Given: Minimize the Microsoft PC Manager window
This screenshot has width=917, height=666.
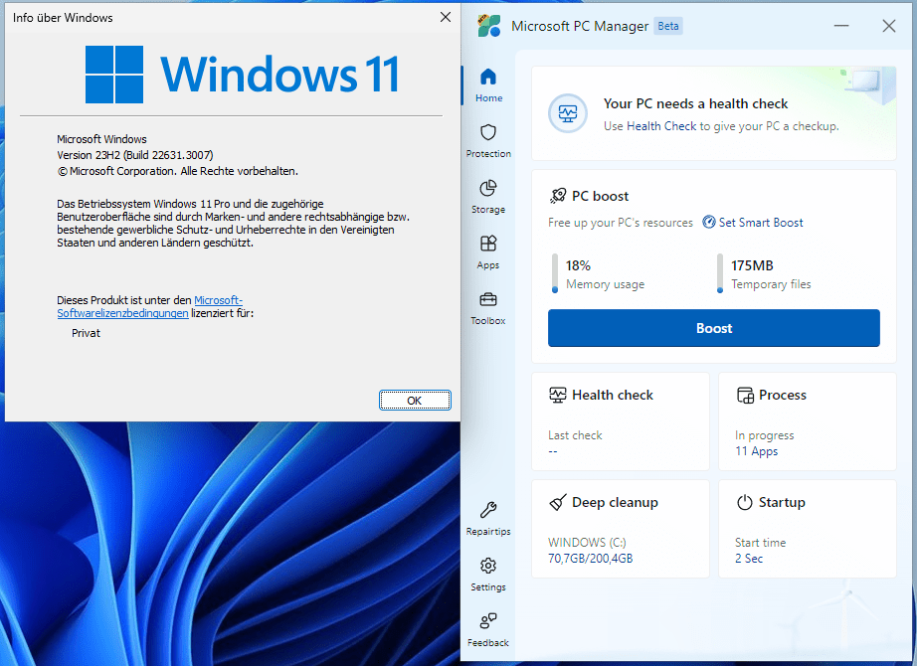Looking at the screenshot, I should [x=841, y=26].
